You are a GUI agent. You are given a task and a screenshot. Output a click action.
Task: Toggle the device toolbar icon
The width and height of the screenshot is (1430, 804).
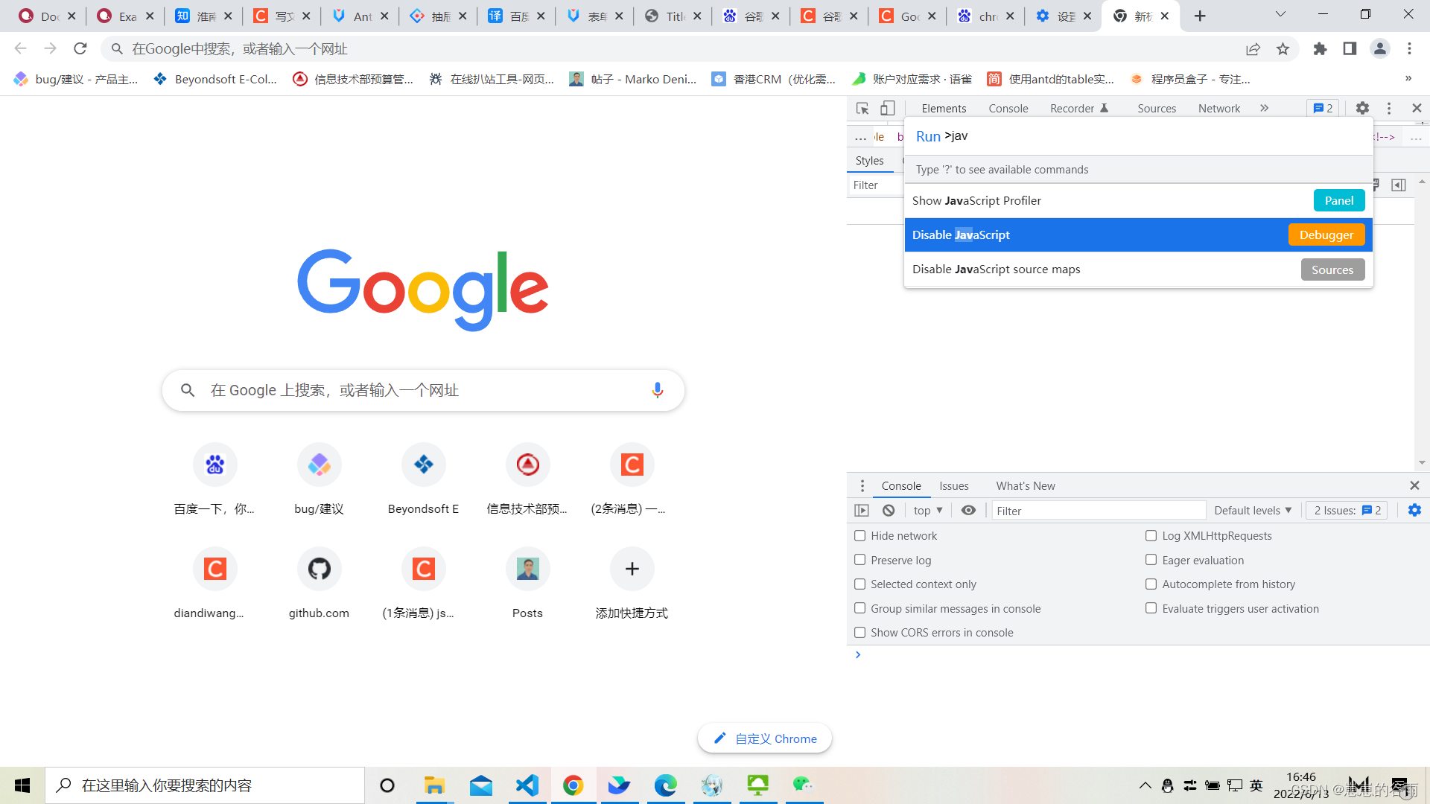887,109
